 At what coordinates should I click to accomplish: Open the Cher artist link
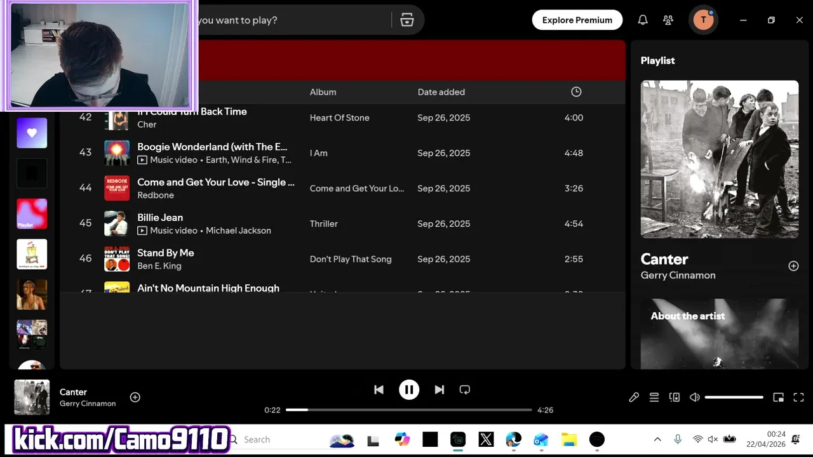(x=147, y=124)
